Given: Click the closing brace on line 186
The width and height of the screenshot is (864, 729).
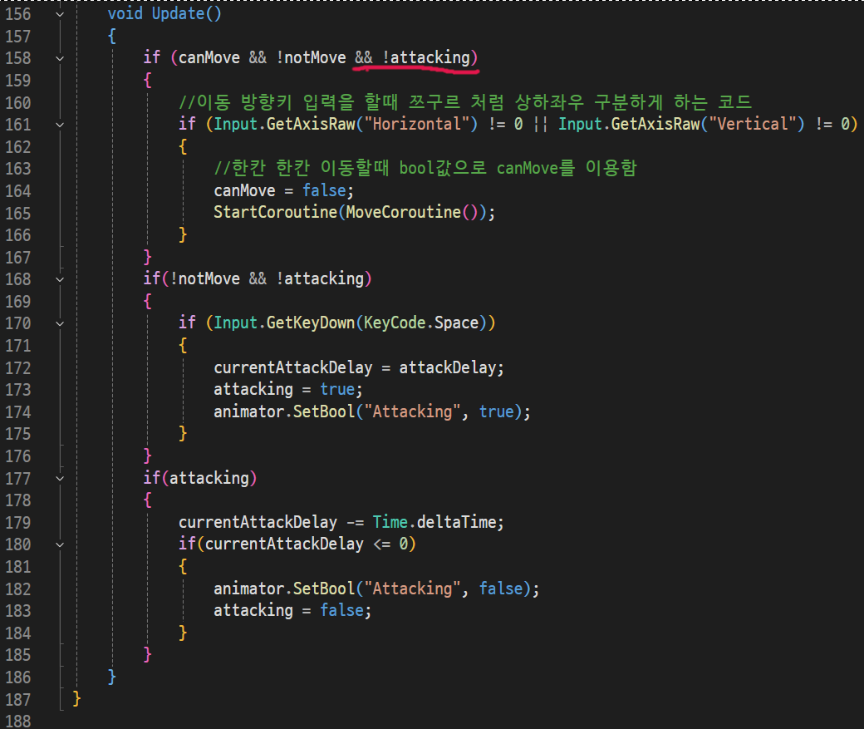Looking at the screenshot, I should (112, 677).
